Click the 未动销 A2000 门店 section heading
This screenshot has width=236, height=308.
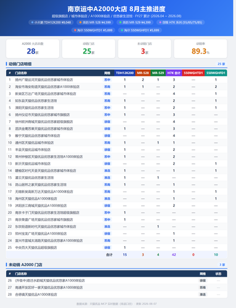[x=25, y=265]
